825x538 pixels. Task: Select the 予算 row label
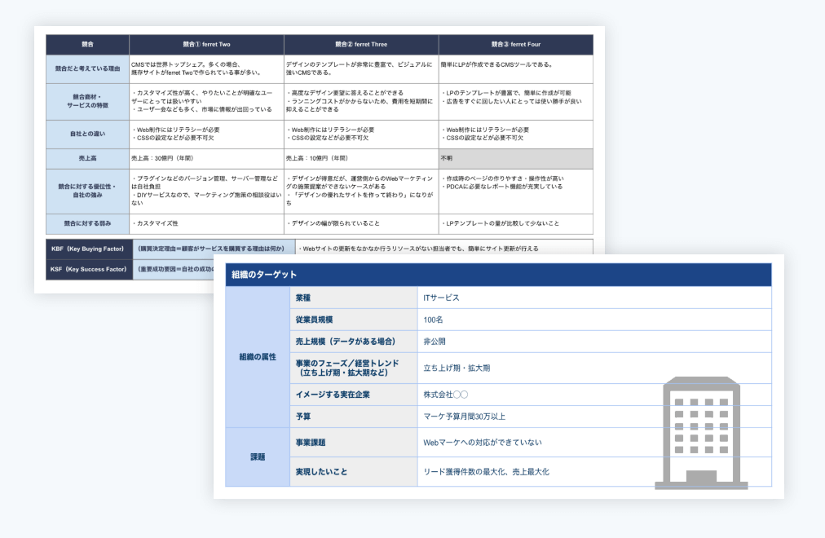pyautogui.click(x=354, y=416)
